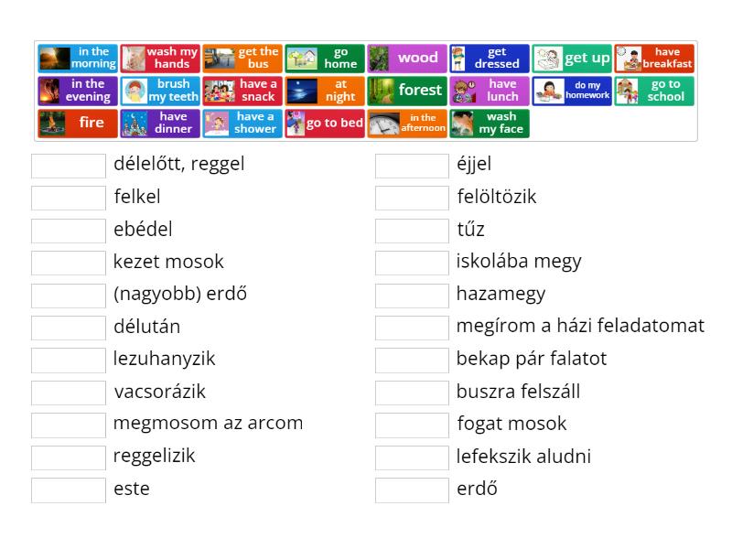The height and width of the screenshot is (549, 732).
Task: Pick the 'wash my hands' card
Action: coord(160,59)
